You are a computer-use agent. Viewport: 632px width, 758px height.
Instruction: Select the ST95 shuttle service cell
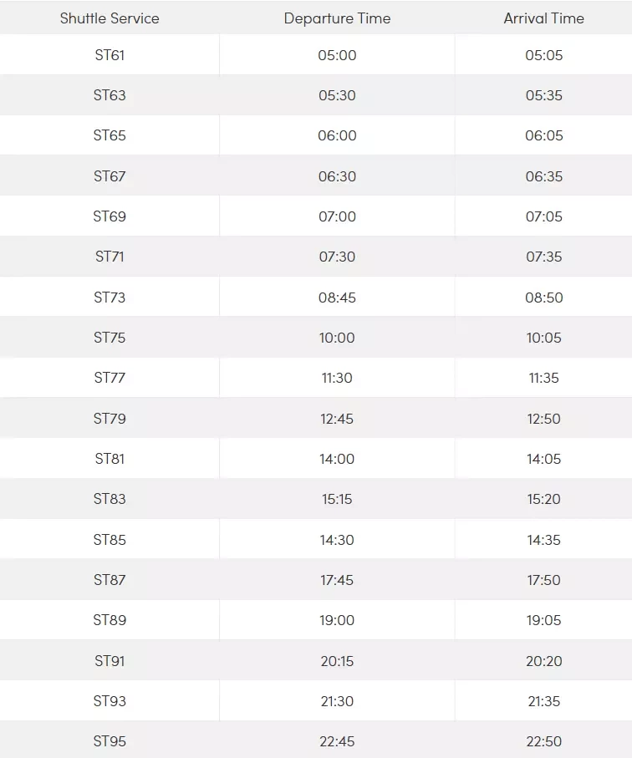pyautogui.click(x=110, y=741)
